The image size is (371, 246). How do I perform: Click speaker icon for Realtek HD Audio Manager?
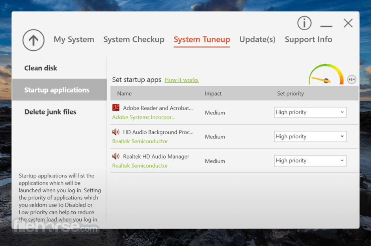click(116, 156)
